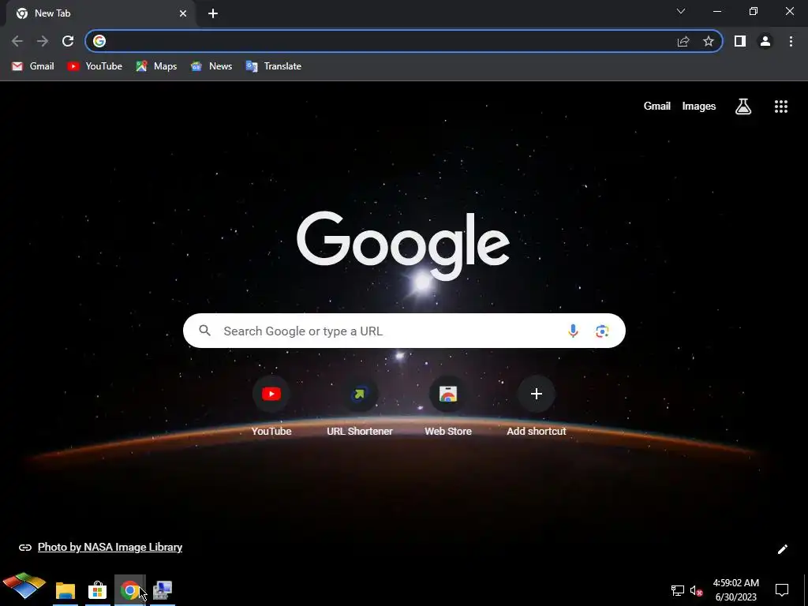
Task: Click the browser forward arrow
Action: (43, 41)
